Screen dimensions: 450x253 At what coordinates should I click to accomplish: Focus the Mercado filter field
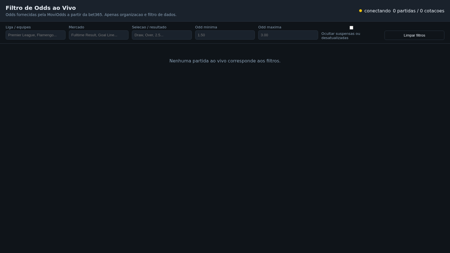coord(99,35)
